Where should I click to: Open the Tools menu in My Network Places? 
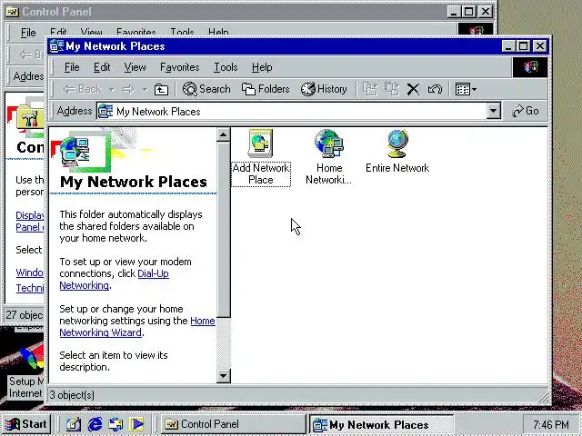[226, 67]
